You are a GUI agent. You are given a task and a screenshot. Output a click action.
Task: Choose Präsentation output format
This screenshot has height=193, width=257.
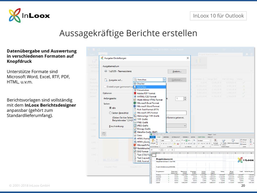click(x=150, y=90)
